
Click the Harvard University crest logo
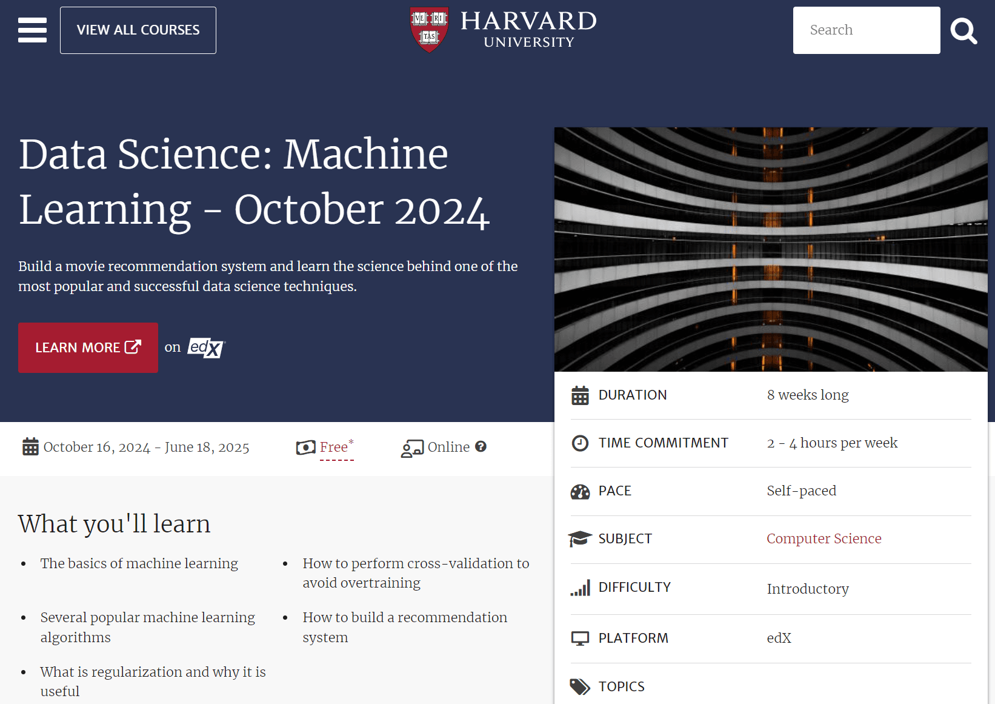(429, 30)
